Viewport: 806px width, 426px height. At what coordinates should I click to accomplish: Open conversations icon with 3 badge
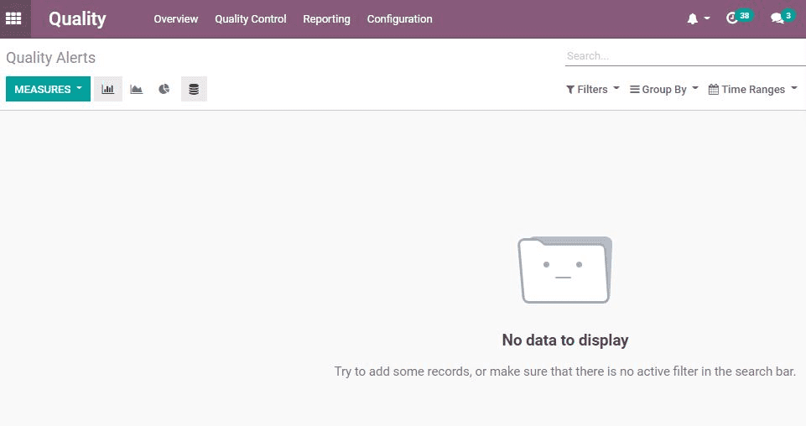click(783, 18)
